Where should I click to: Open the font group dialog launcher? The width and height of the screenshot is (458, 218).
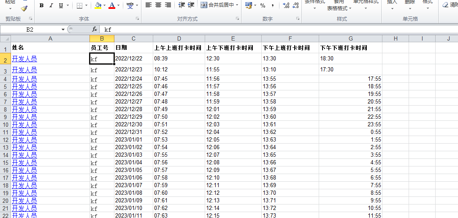(137, 19)
